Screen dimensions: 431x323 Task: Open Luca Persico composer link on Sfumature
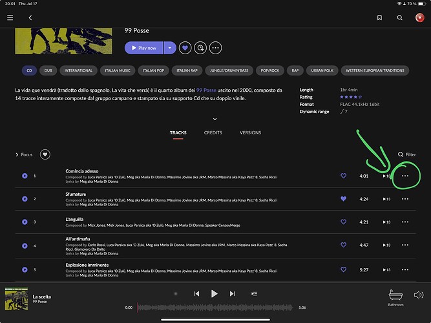106,200
